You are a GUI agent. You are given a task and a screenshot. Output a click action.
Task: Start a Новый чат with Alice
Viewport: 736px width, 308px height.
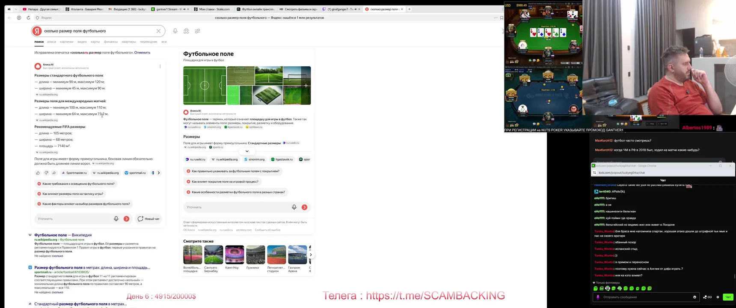148,219
